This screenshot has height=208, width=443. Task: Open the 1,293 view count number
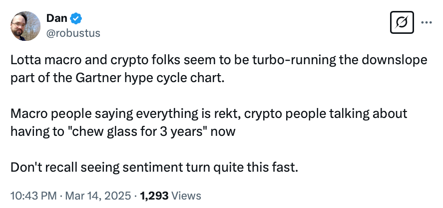pyautogui.click(x=155, y=196)
